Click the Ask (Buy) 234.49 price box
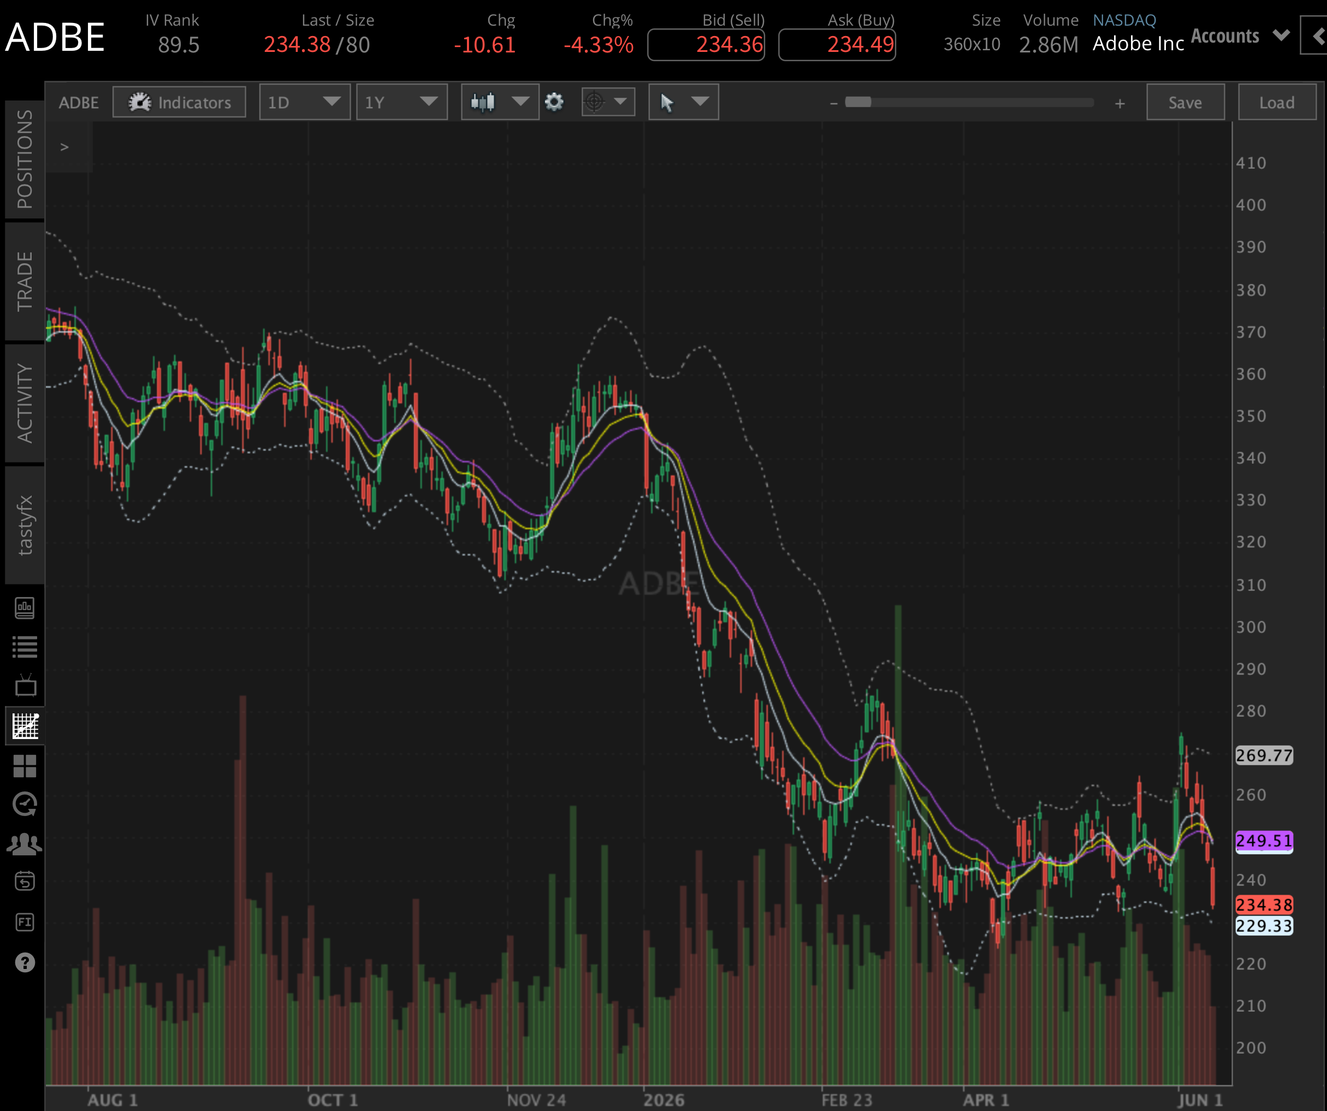The height and width of the screenshot is (1111, 1327). point(837,45)
